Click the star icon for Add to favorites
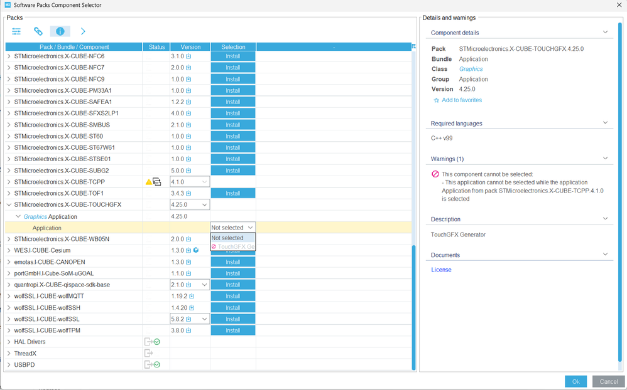The width and height of the screenshot is (627, 390). coord(436,100)
